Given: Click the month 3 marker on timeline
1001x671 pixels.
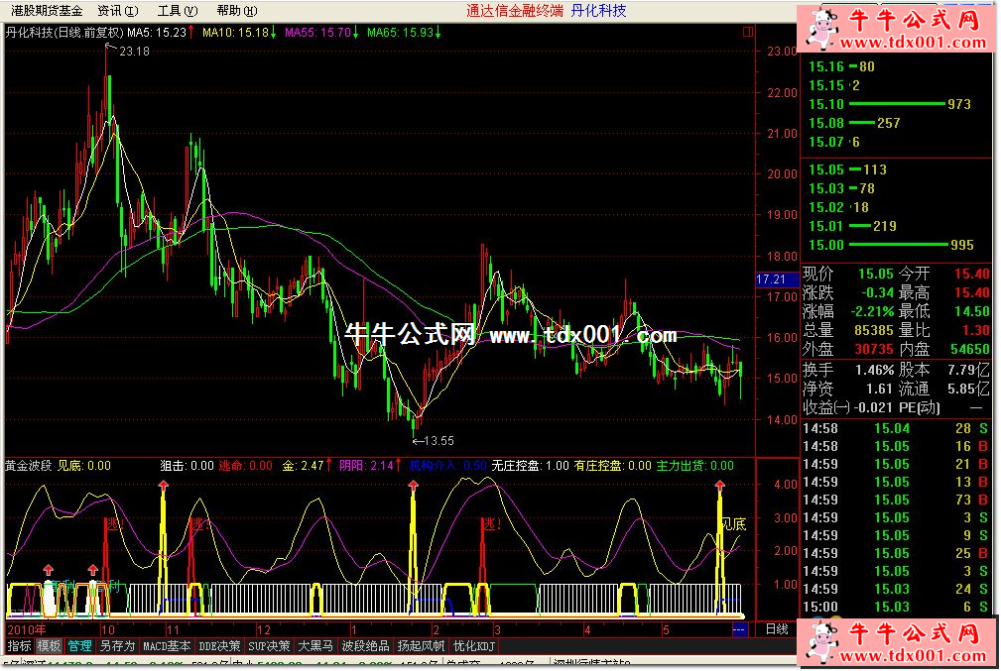Looking at the screenshot, I should (497, 629).
